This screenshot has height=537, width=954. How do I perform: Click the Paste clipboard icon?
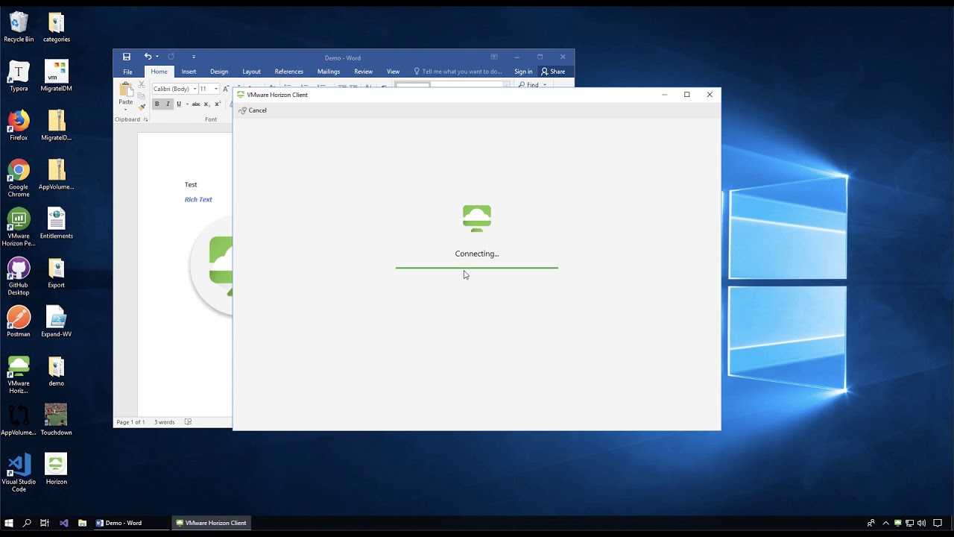click(x=126, y=90)
